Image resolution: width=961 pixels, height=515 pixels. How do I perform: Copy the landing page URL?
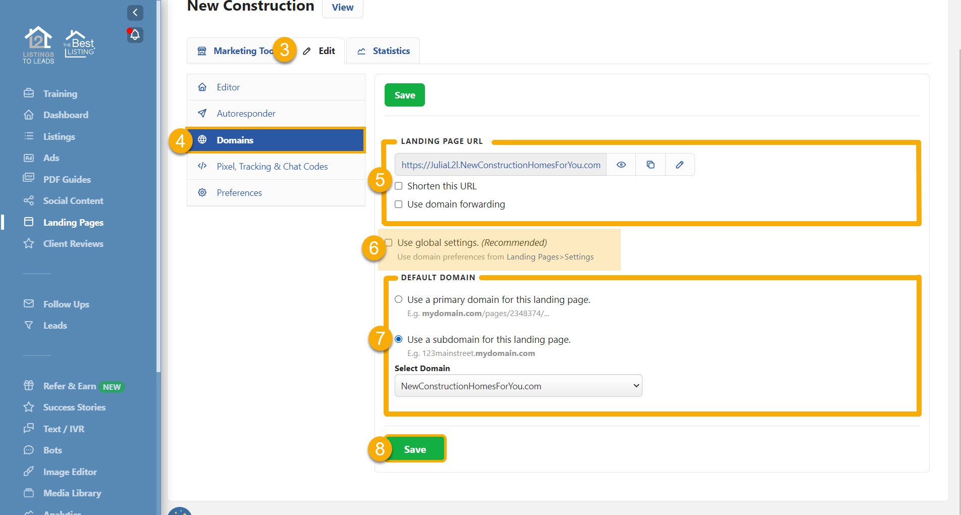tap(650, 164)
